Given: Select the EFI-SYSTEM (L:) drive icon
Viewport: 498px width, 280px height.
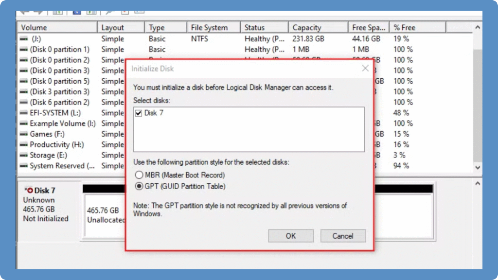Looking at the screenshot, I should tap(24, 113).
